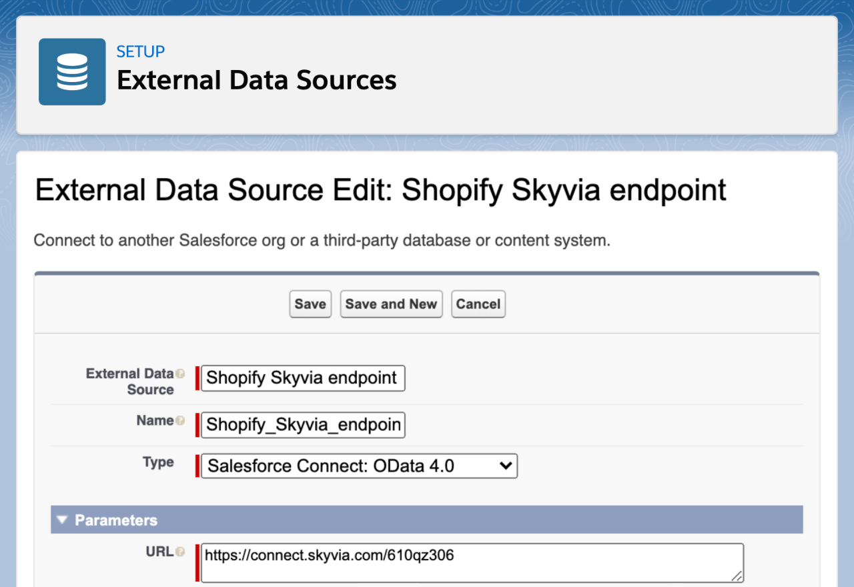Cancel the external data source edit
This screenshot has width=854, height=587.
(478, 304)
